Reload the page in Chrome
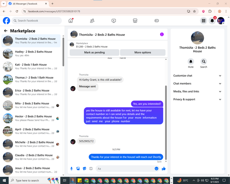 [17, 11]
